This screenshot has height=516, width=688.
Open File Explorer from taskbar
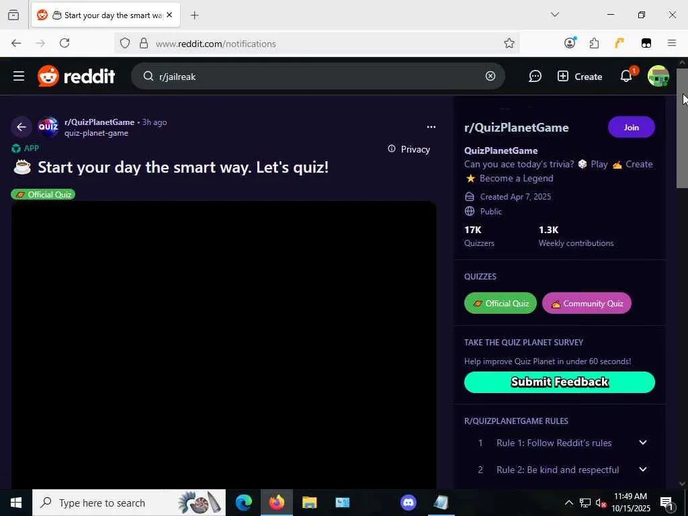[309, 503]
